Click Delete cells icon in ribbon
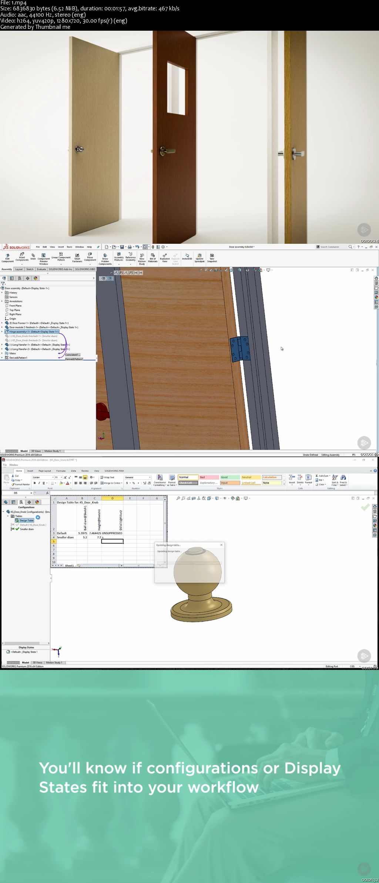Viewport: 379px width, 883px height. click(x=300, y=479)
